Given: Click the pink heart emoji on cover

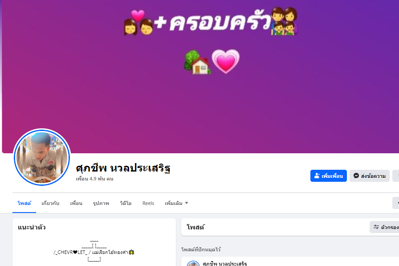Looking at the screenshot, I should [x=225, y=61].
